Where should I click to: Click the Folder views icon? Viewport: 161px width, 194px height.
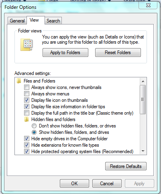[26, 44]
